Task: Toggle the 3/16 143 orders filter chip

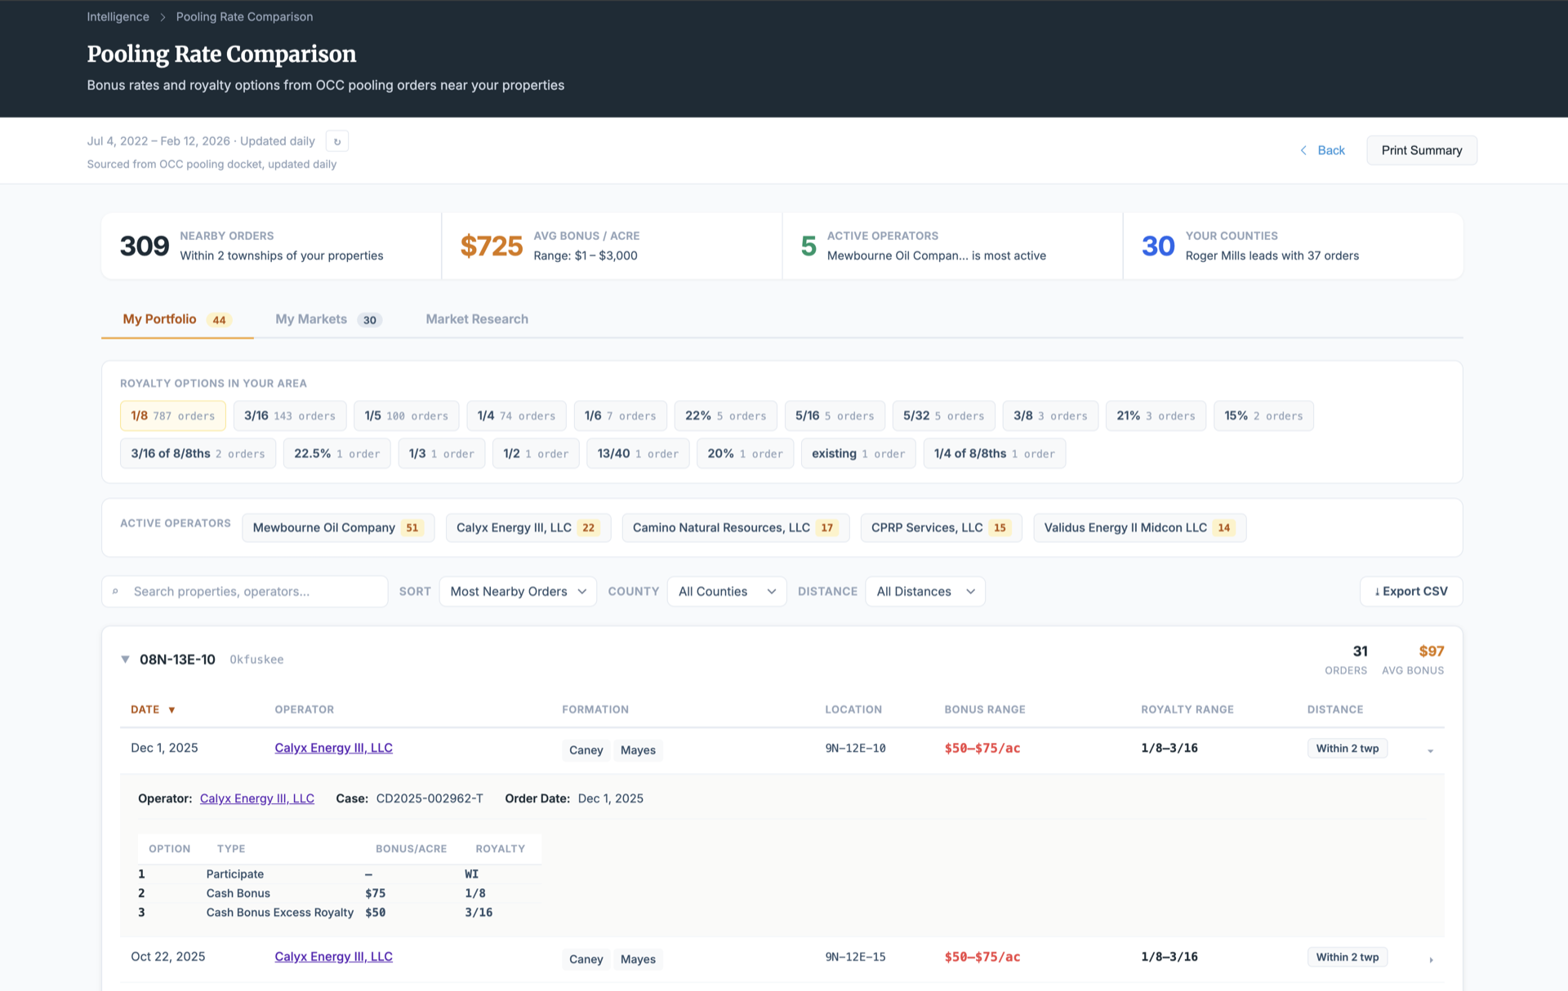Action: tap(289, 416)
